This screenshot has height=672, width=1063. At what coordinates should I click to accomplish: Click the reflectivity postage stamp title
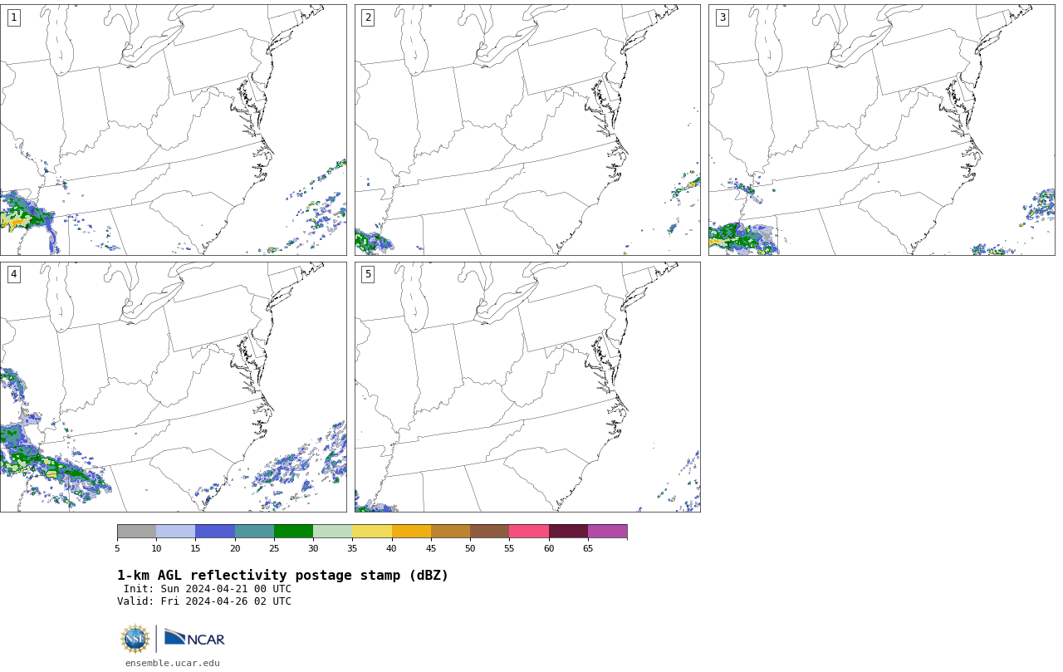point(282,576)
